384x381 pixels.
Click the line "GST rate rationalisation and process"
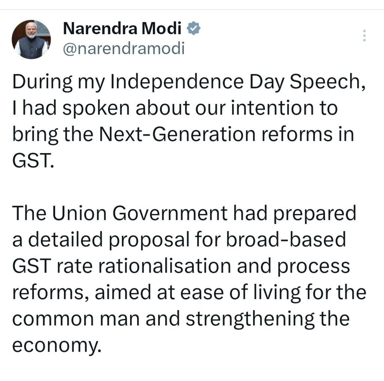pyautogui.click(x=181, y=266)
